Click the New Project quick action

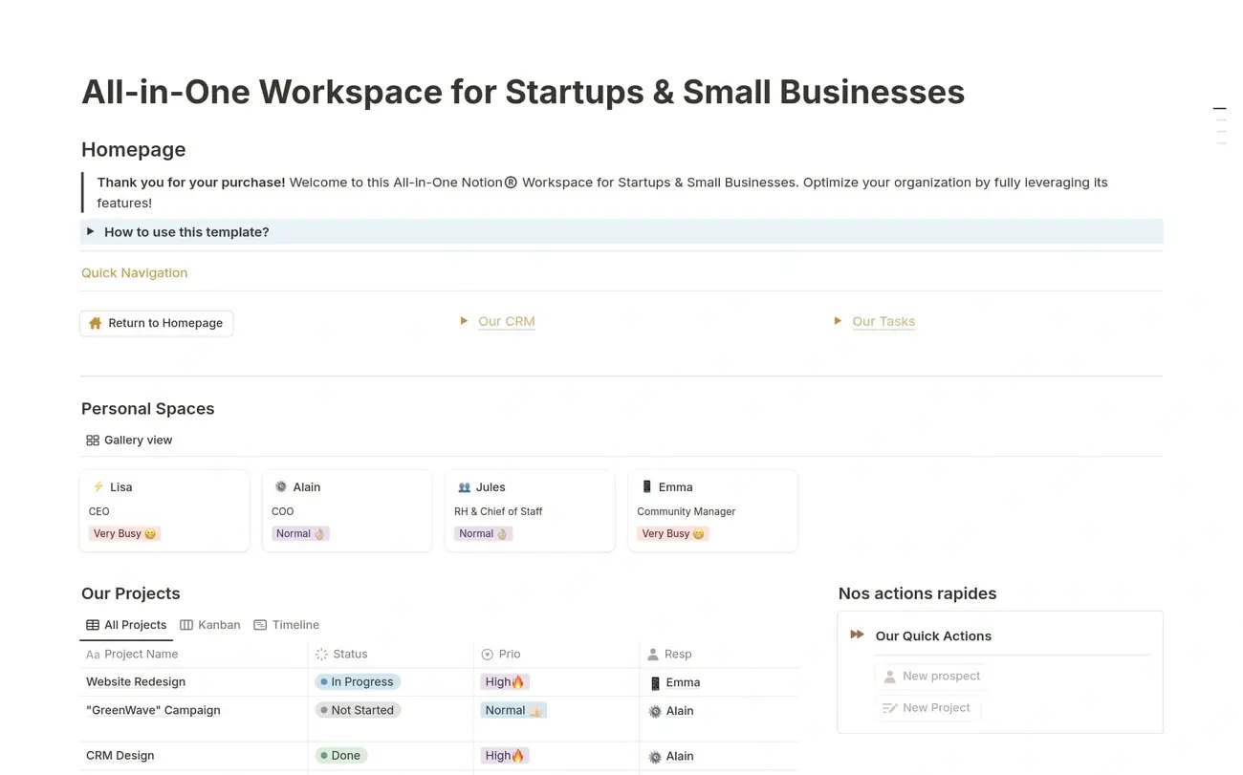pos(935,707)
